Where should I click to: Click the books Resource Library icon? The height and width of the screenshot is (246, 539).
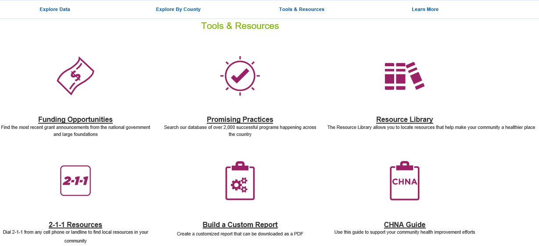[405, 76]
